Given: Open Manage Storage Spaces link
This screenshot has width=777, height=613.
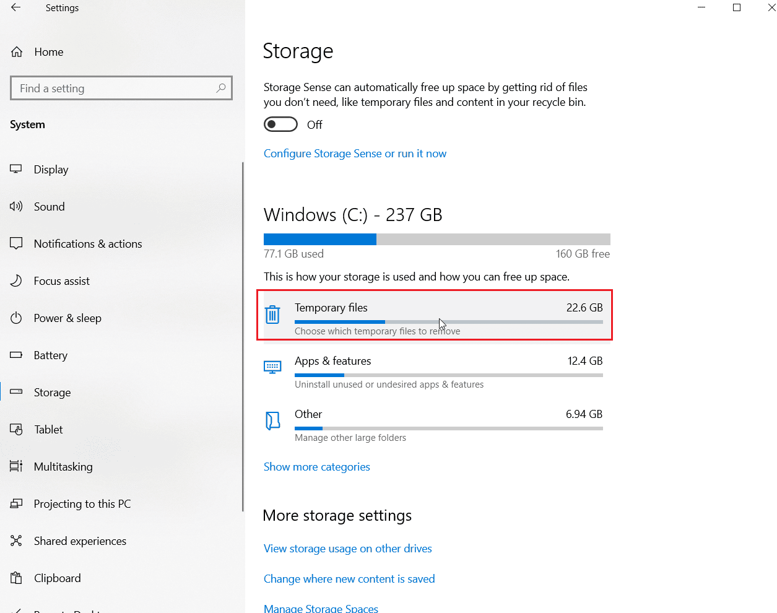Looking at the screenshot, I should 321,608.
